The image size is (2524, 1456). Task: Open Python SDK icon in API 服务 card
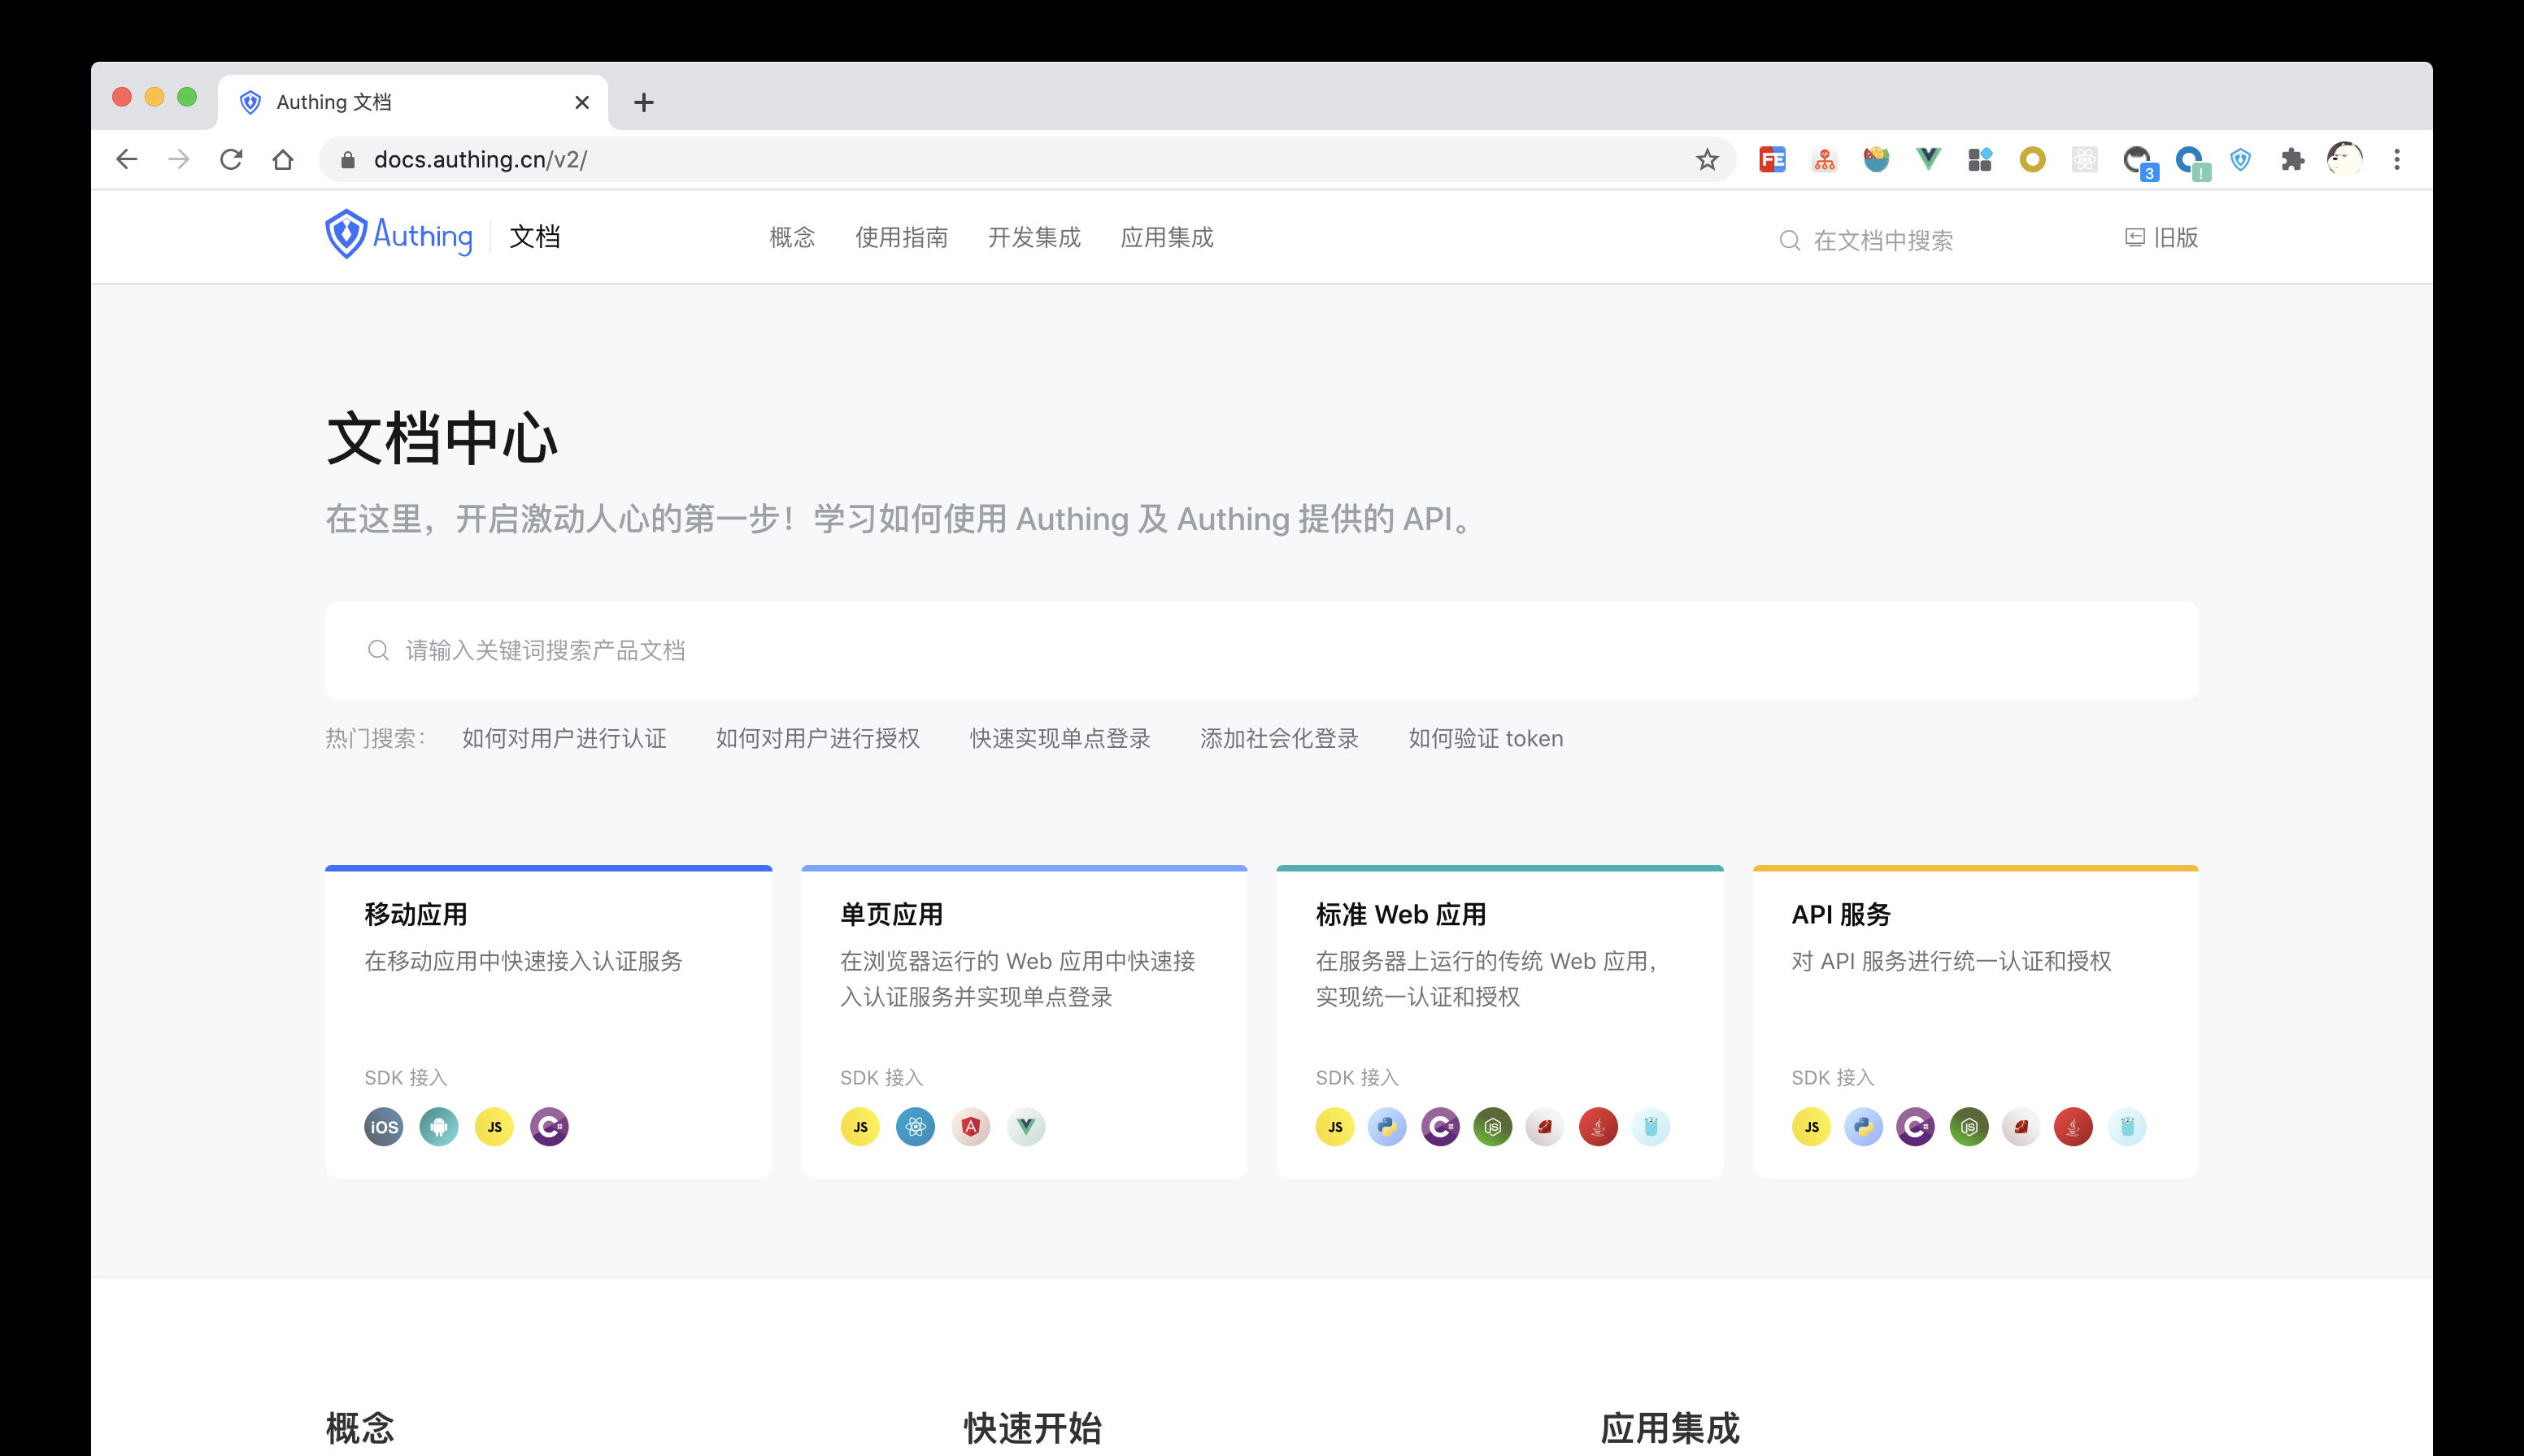[1863, 1127]
